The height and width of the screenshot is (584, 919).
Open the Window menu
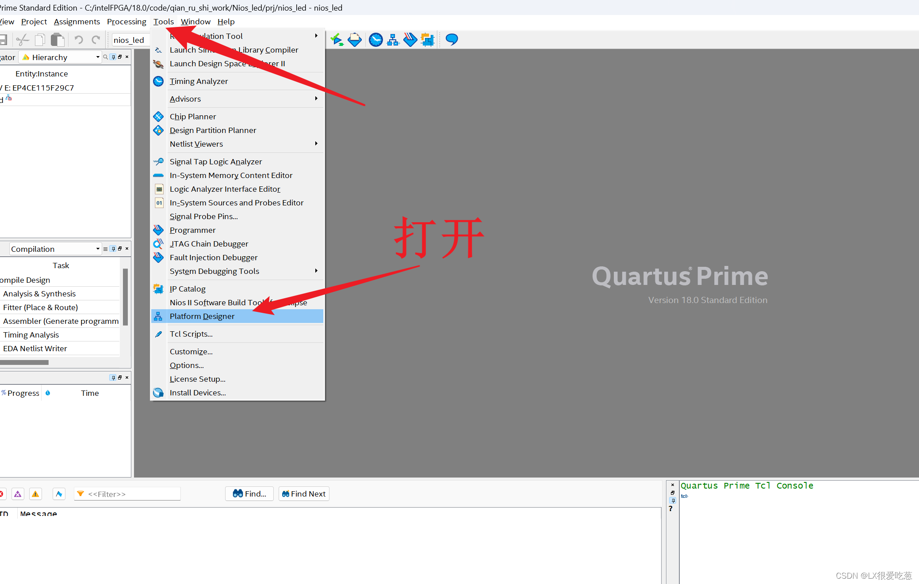point(195,22)
